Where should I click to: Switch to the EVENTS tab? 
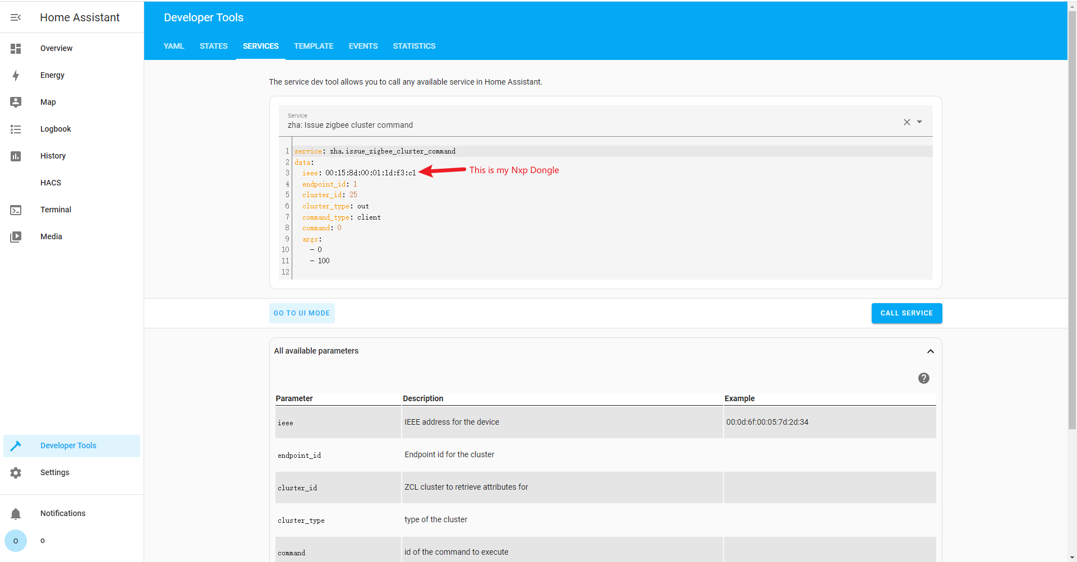(x=363, y=46)
